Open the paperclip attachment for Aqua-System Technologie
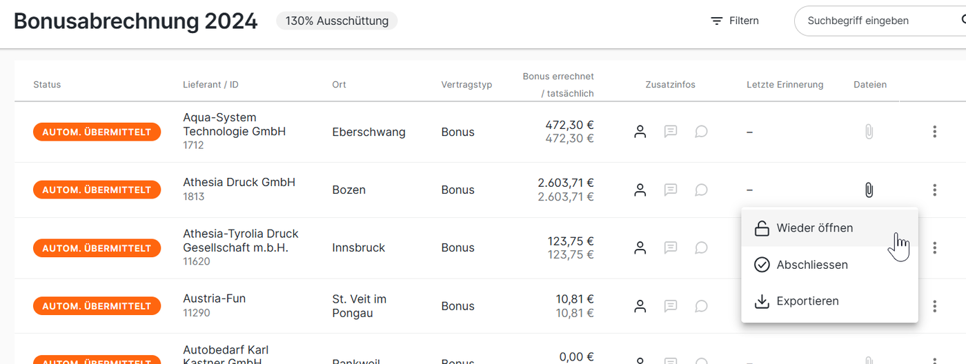This screenshot has width=966, height=364. point(869,132)
